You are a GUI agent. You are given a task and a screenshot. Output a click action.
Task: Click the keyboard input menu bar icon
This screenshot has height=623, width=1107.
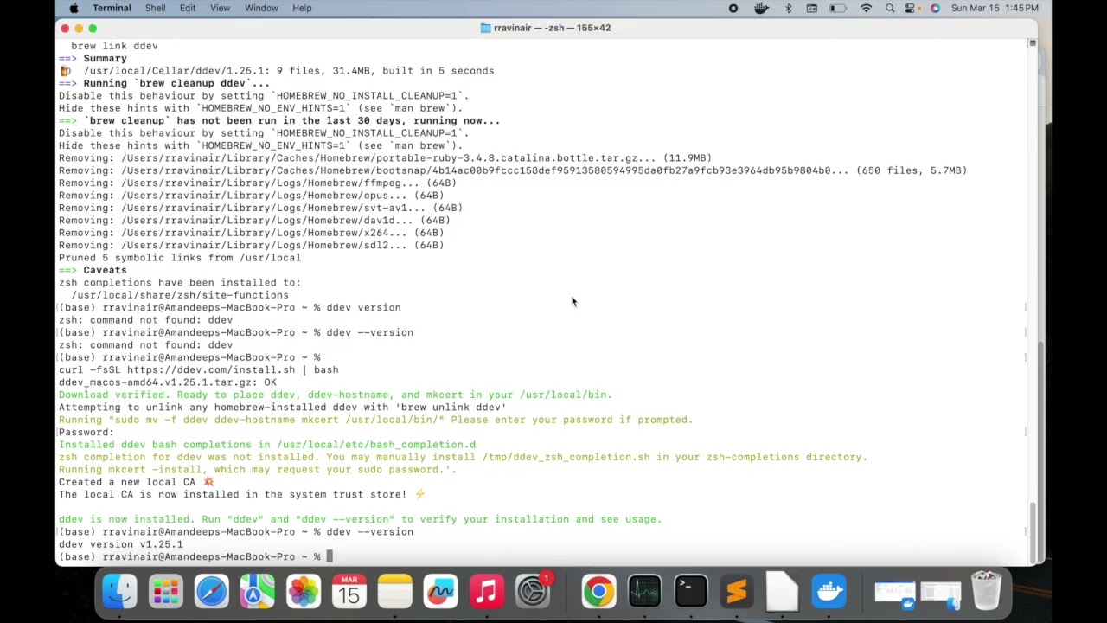point(812,8)
